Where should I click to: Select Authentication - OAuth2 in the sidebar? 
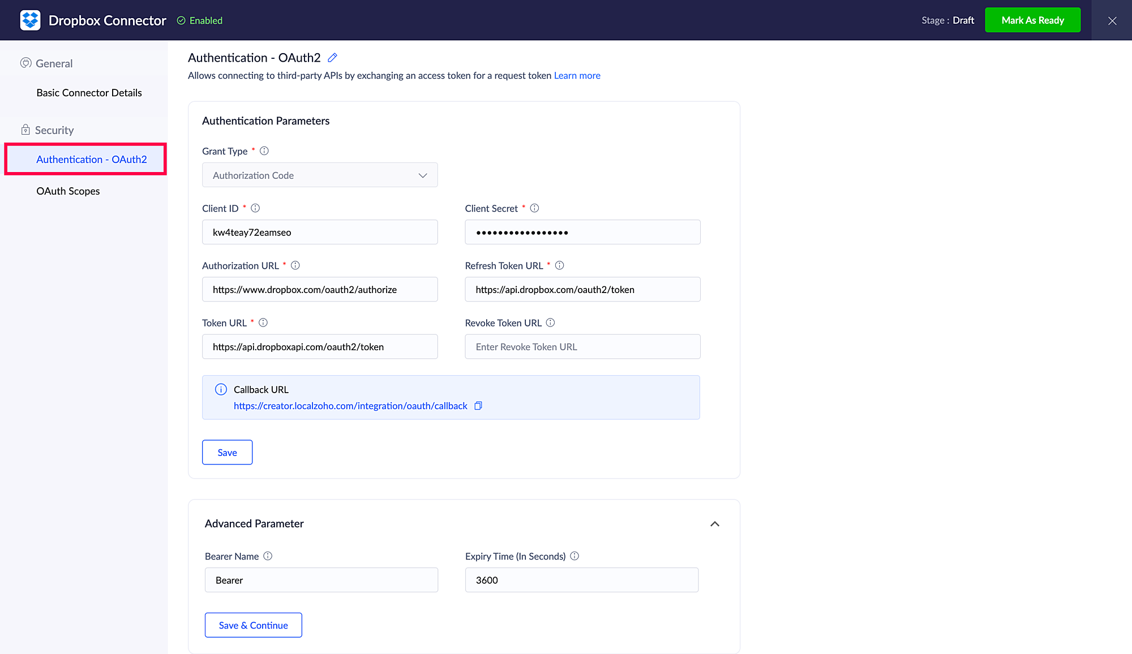coord(92,160)
